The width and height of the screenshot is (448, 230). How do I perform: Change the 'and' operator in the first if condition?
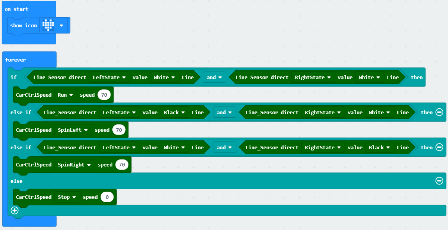point(214,78)
